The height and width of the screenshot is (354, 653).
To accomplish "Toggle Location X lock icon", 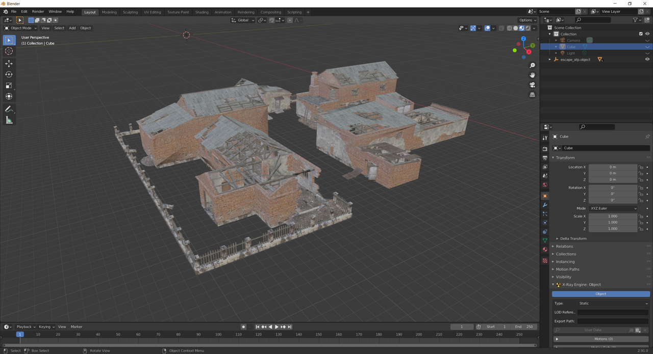I will pos(641,167).
